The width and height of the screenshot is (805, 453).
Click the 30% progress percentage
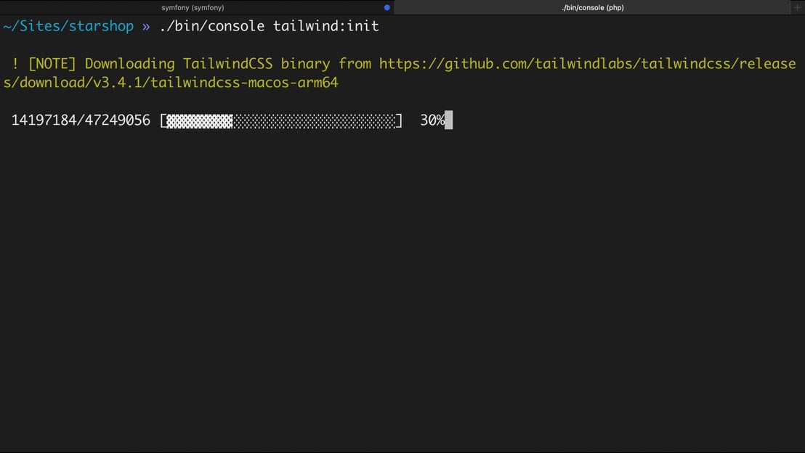pos(432,121)
